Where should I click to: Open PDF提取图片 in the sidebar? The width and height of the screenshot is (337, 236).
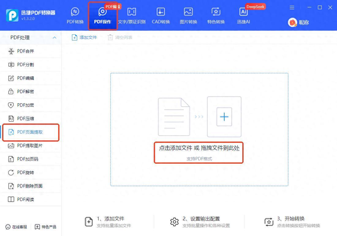tap(29, 146)
